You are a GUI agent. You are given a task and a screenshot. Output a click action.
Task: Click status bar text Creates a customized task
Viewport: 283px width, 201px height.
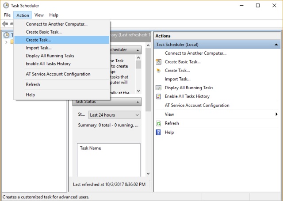tap(46, 197)
